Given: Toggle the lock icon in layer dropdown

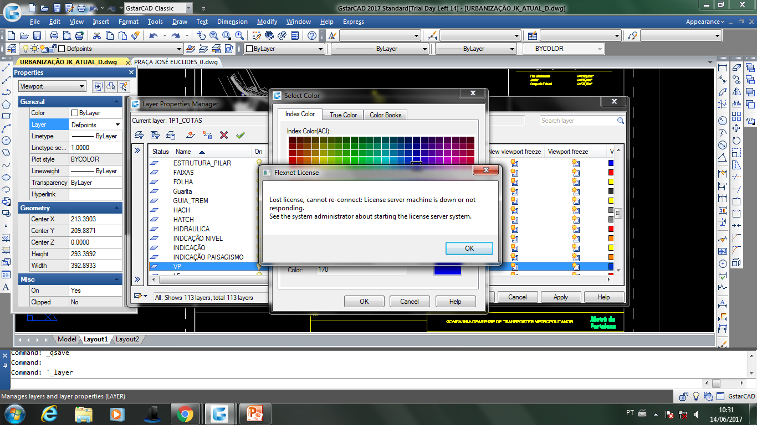Looking at the screenshot, I should 53,49.
